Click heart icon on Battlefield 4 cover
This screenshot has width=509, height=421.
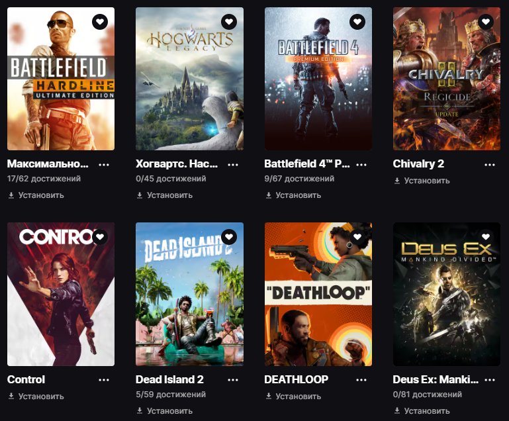coord(357,22)
